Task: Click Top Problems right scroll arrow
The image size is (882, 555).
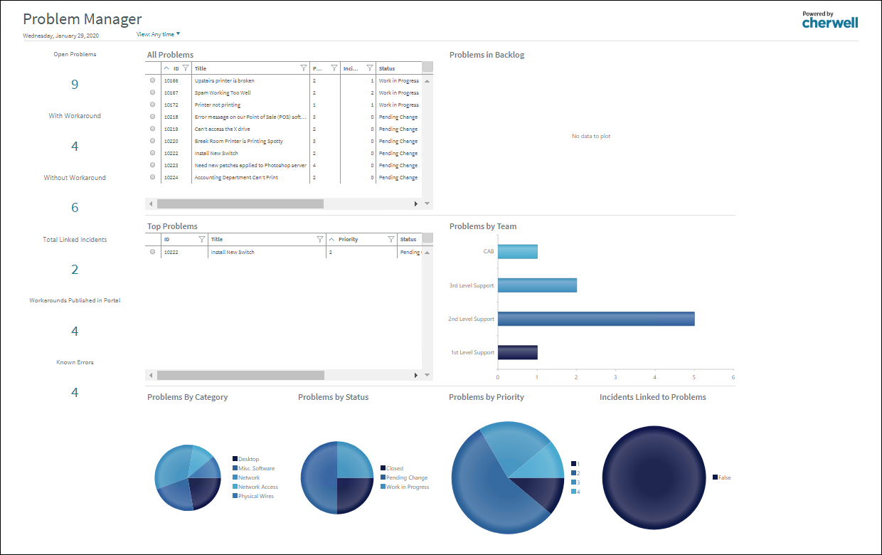Action: [x=416, y=375]
